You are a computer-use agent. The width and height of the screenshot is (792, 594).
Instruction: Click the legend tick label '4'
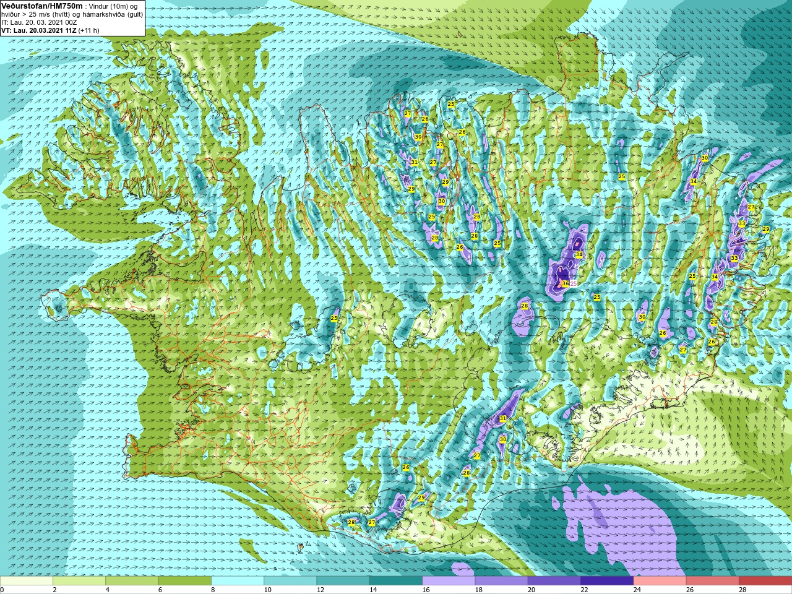[108, 590]
